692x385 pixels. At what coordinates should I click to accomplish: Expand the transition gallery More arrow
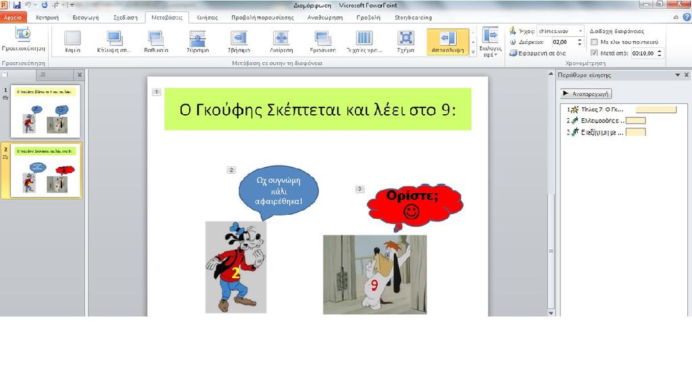(x=473, y=51)
